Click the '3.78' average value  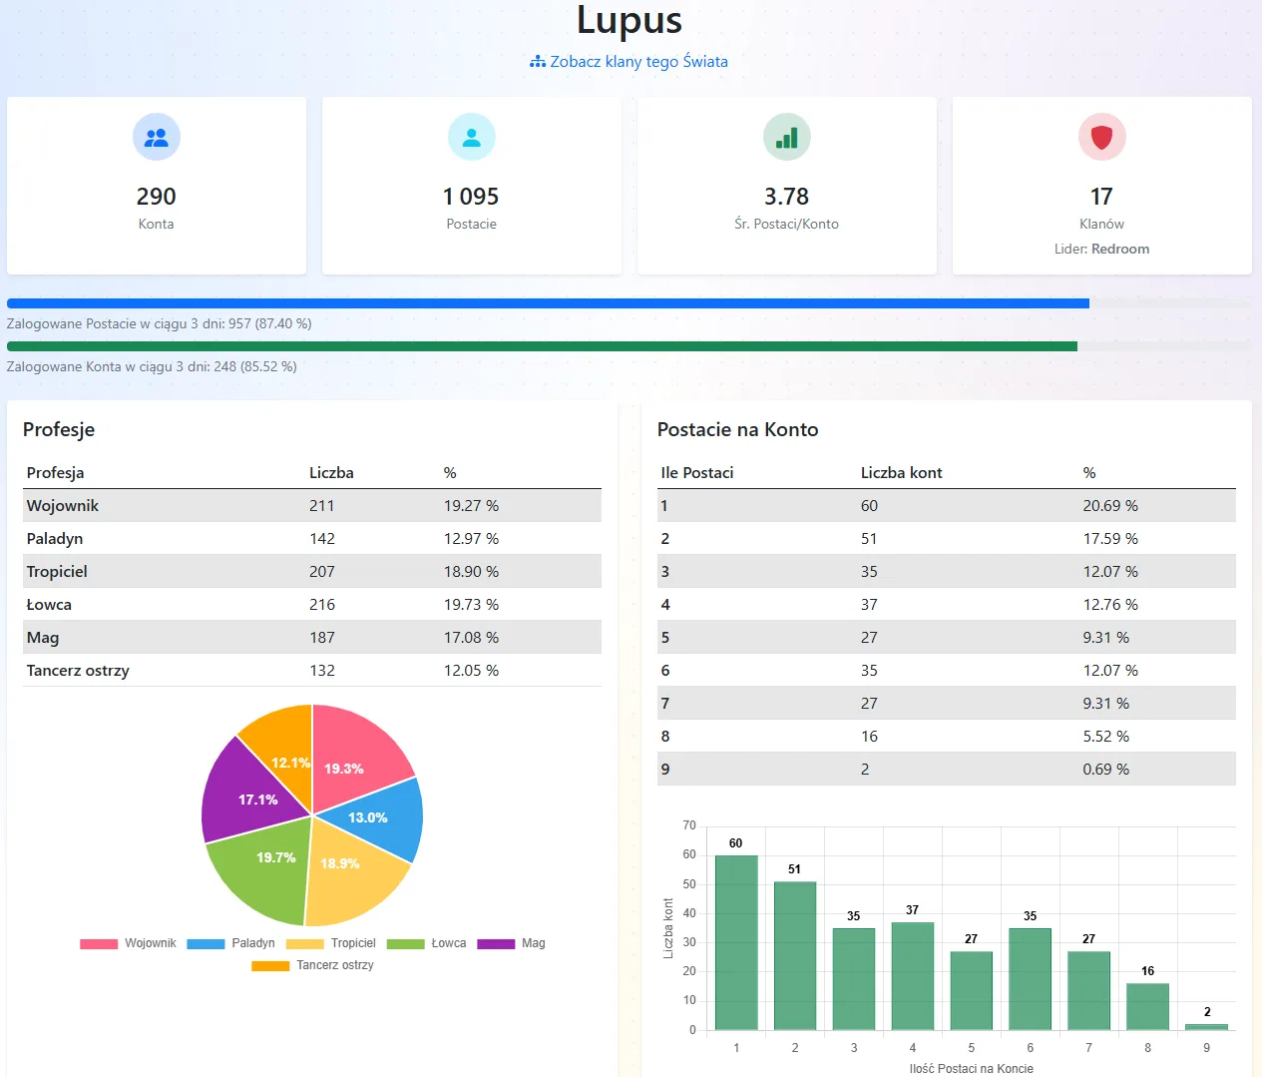point(787,197)
